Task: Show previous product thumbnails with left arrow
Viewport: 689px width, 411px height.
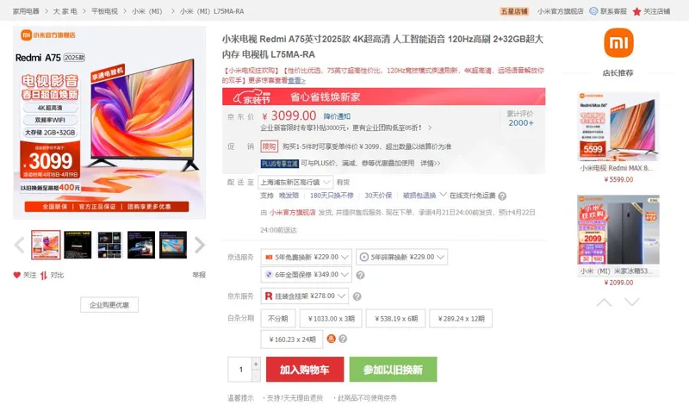Action: tap(19, 245)
